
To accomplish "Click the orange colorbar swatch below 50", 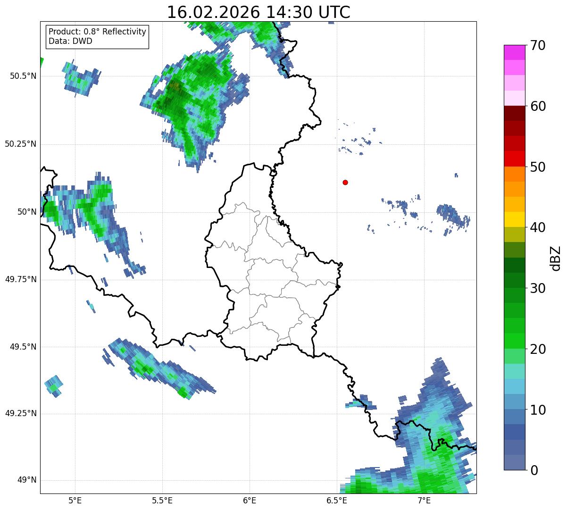I will [x=515, y=174].
